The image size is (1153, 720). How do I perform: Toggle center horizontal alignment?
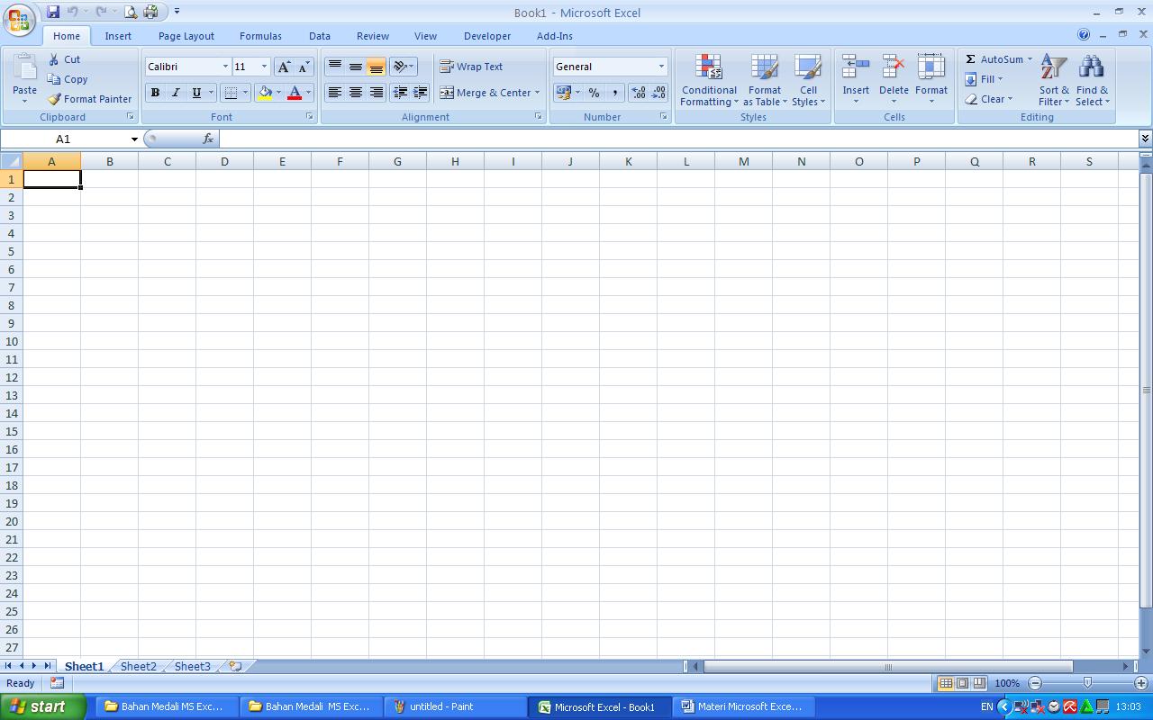click(356, 93)
